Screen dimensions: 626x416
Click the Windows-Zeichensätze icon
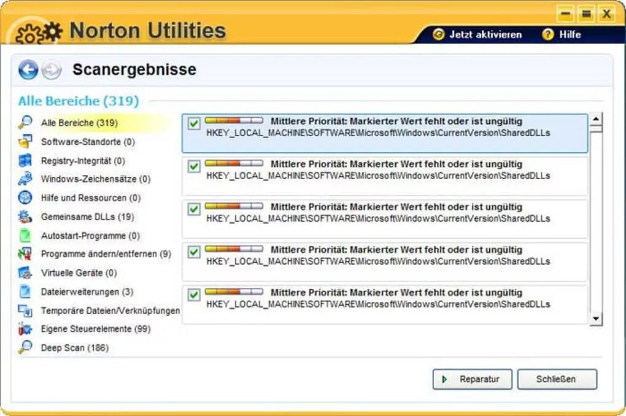[25, 179]
